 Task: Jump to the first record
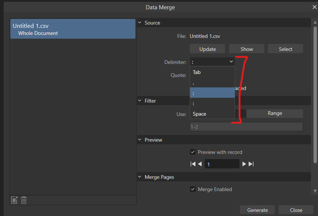[193, 164]
